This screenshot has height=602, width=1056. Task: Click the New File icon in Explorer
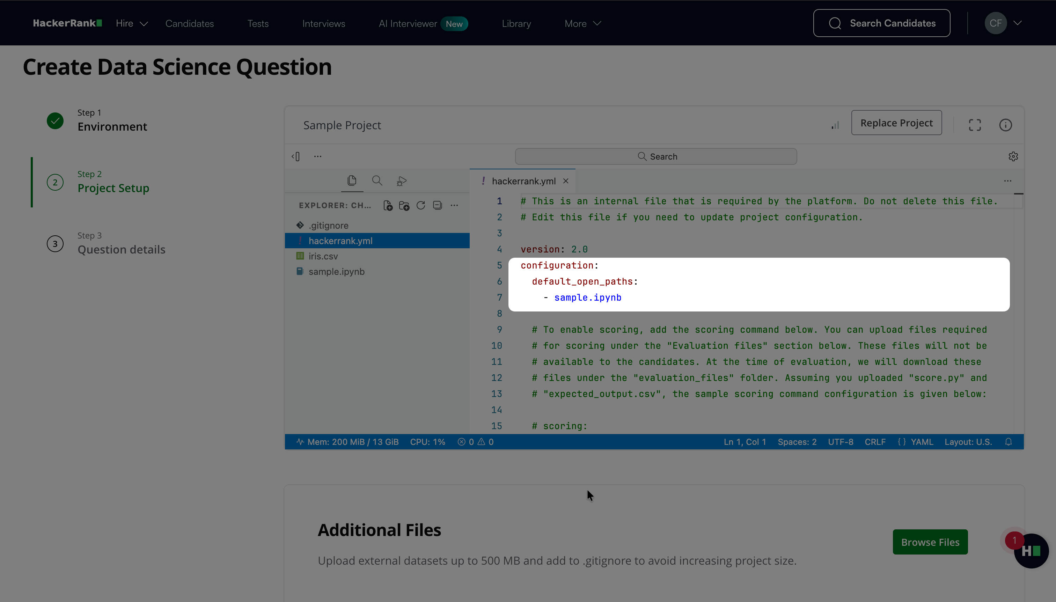388,205
